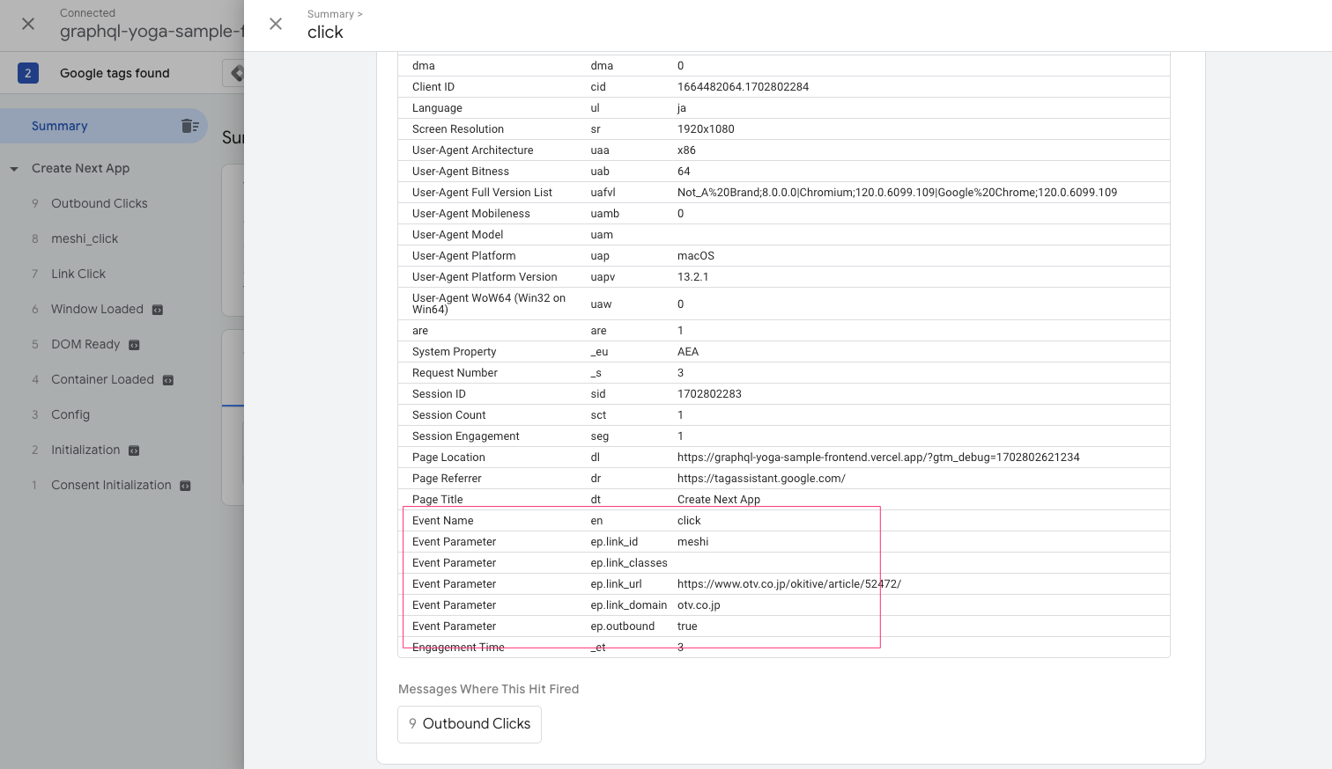Click the blue 2 tags count badge
The height and width of the screenshot is (769, 1332).
pyautogui.click(x=28, y=73)
